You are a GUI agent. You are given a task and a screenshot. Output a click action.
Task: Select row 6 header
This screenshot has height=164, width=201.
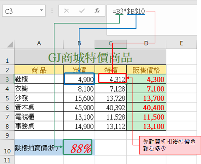click(x=7, y=107)
